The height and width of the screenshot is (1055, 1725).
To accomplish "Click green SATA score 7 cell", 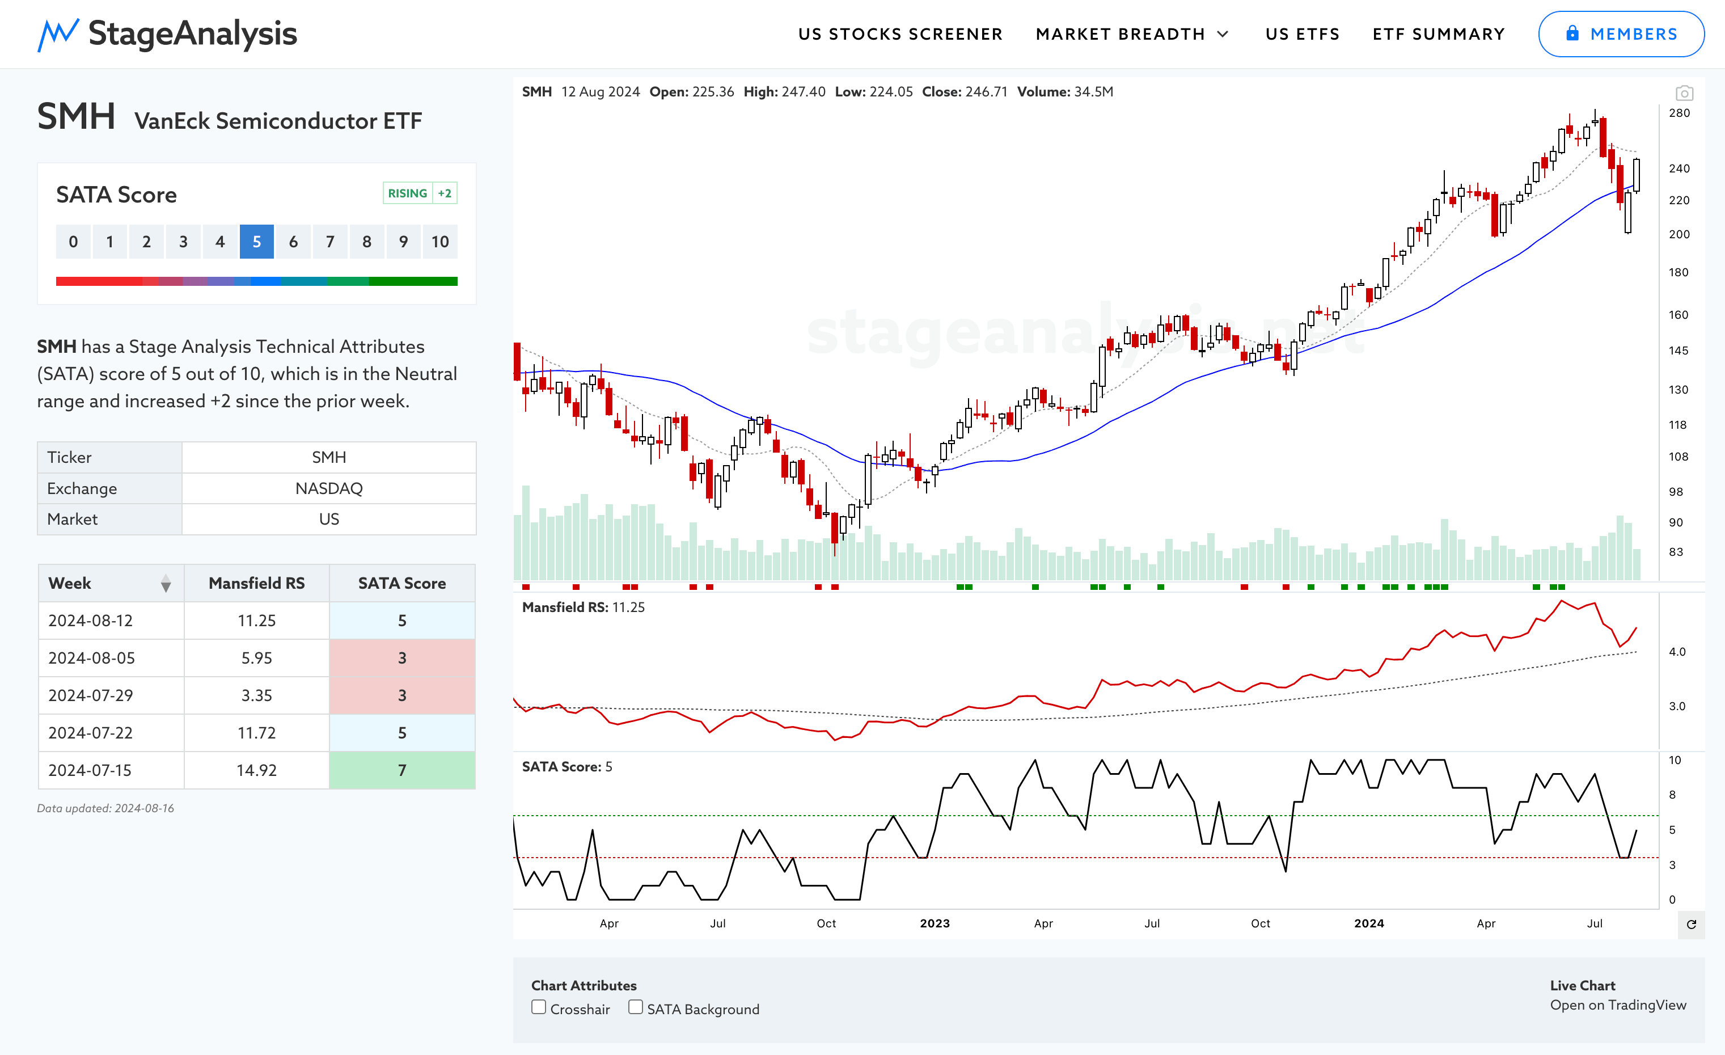I will click(402, 770).
